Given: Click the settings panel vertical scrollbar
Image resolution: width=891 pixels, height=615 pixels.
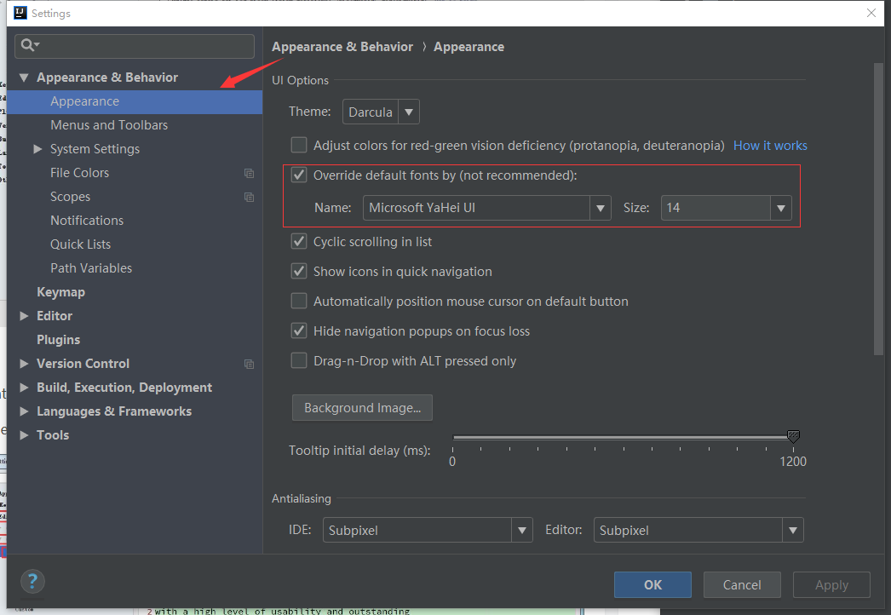Looking at the screenshot, I should point(878,210).
